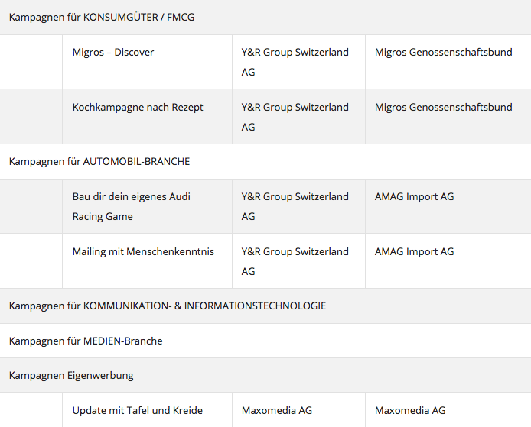Click Y&R Group Switzerland AG beside Kochkampagne
This screenshot has height=427, width=531.
tap(295, 117)
